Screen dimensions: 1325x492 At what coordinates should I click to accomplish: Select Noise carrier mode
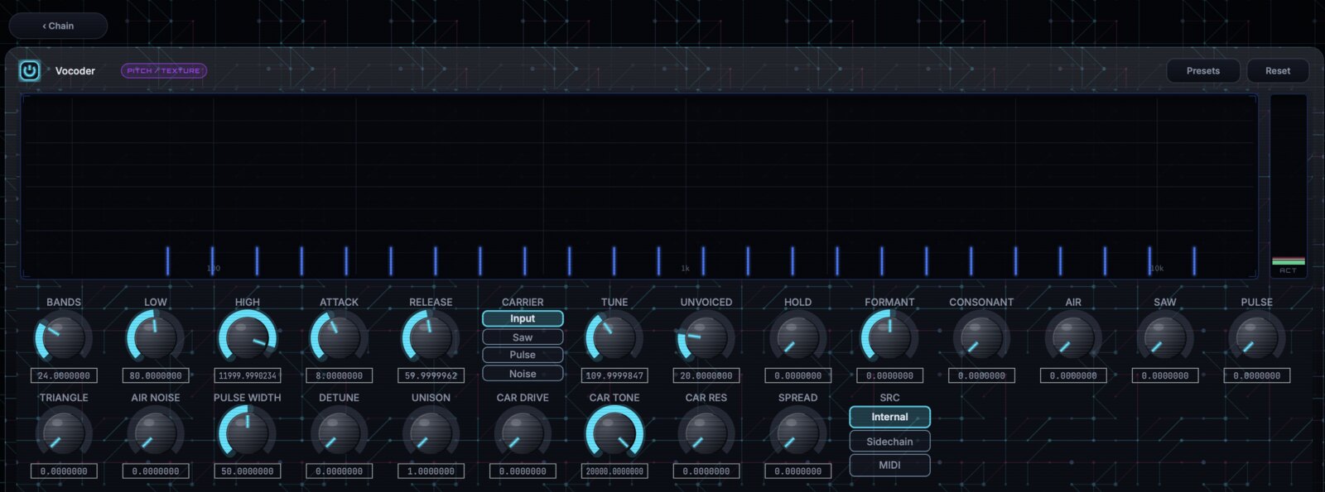pyautogui.click(x=523, y=374)
